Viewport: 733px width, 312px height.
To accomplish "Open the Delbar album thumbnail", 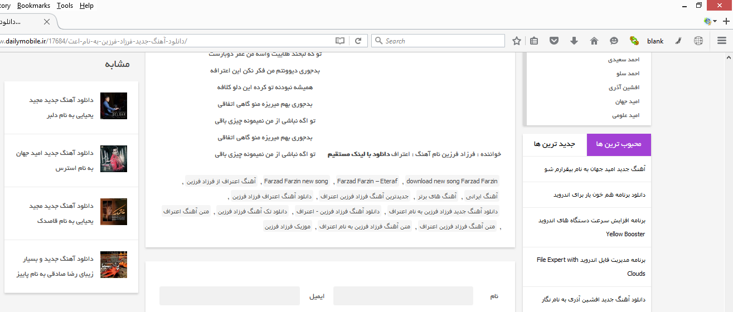I will point(114,106).
